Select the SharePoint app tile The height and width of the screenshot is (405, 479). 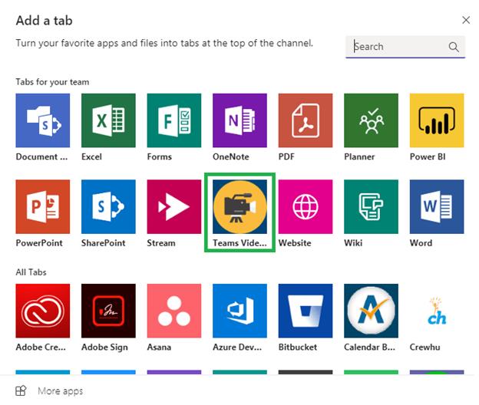(x=108, y=206)
